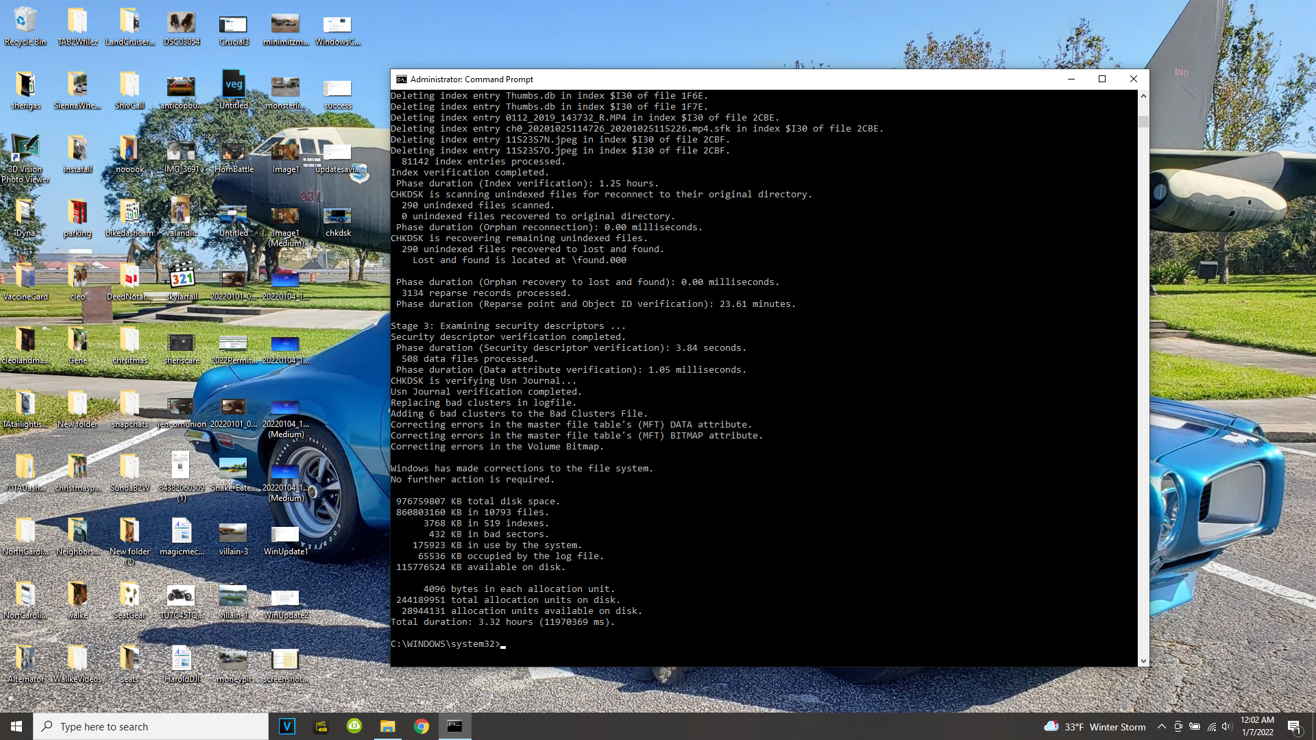Open File Explorer from the taskbar
This screenshot has height=740, width=1316.
coord(388,726)
